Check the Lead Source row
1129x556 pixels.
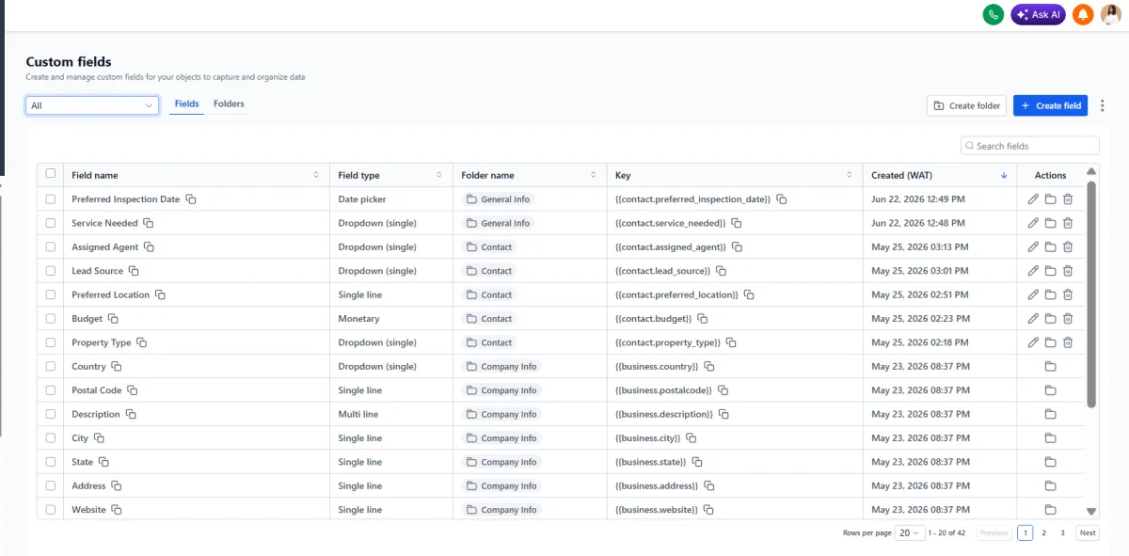(x=51, y=271)
